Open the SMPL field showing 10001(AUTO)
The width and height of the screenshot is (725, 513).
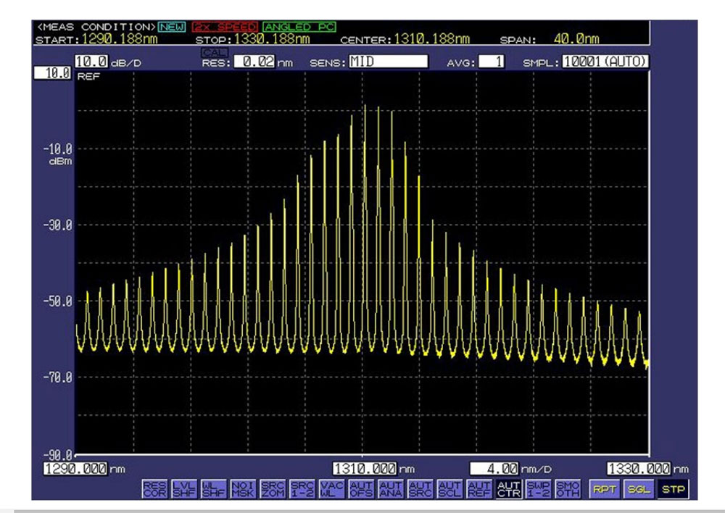click(605, 62)
